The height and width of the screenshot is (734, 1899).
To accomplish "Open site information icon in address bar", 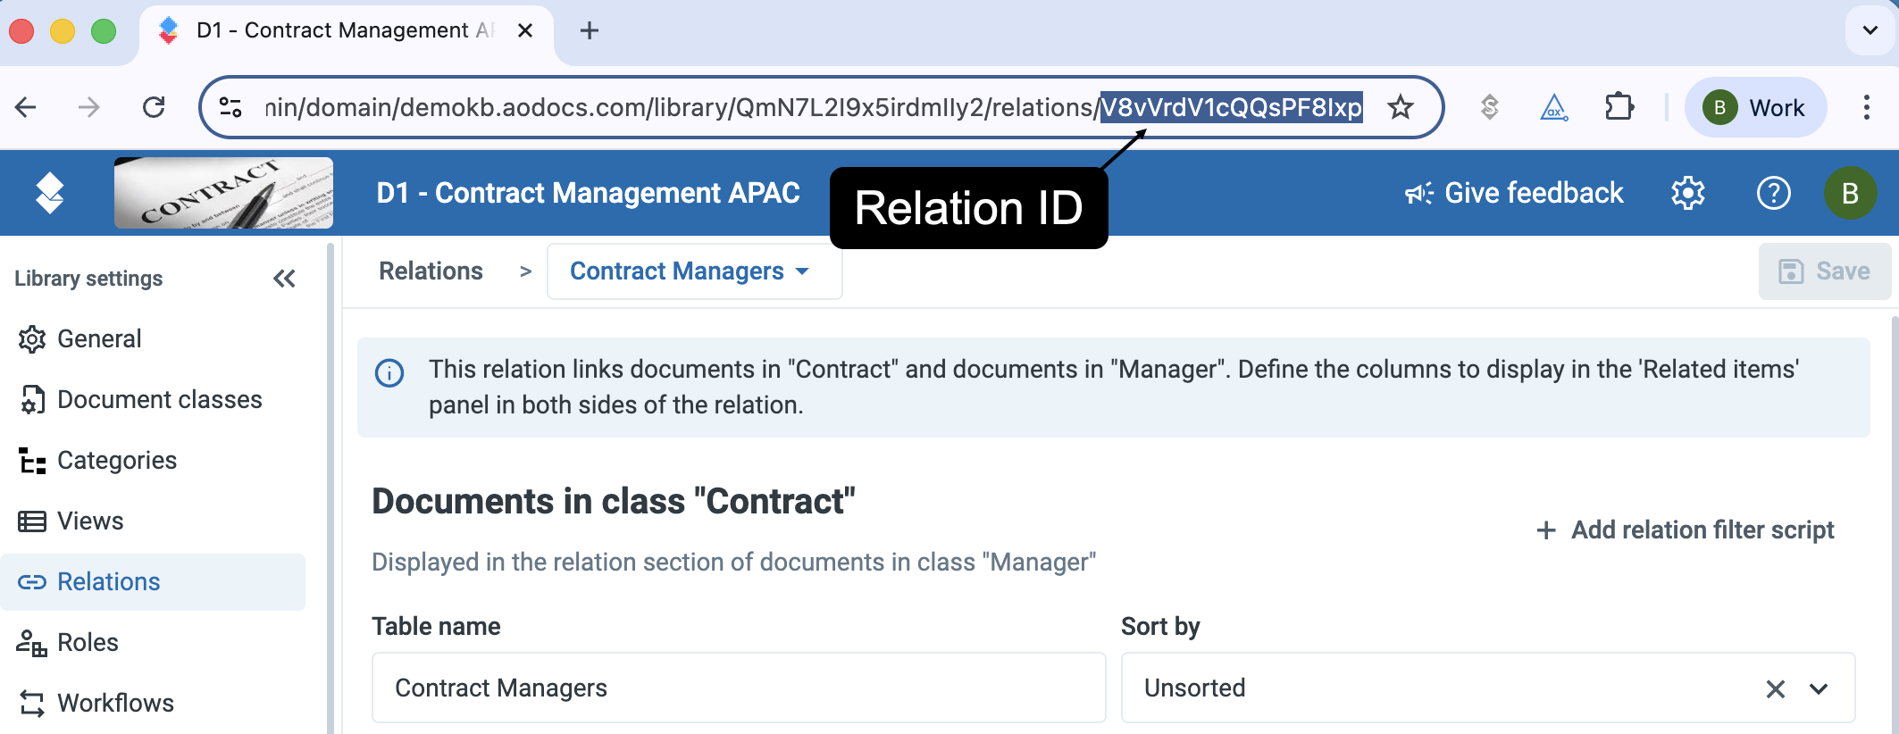I will [x=230, y=108].
